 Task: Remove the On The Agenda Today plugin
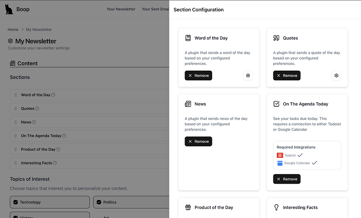point(287,179)
